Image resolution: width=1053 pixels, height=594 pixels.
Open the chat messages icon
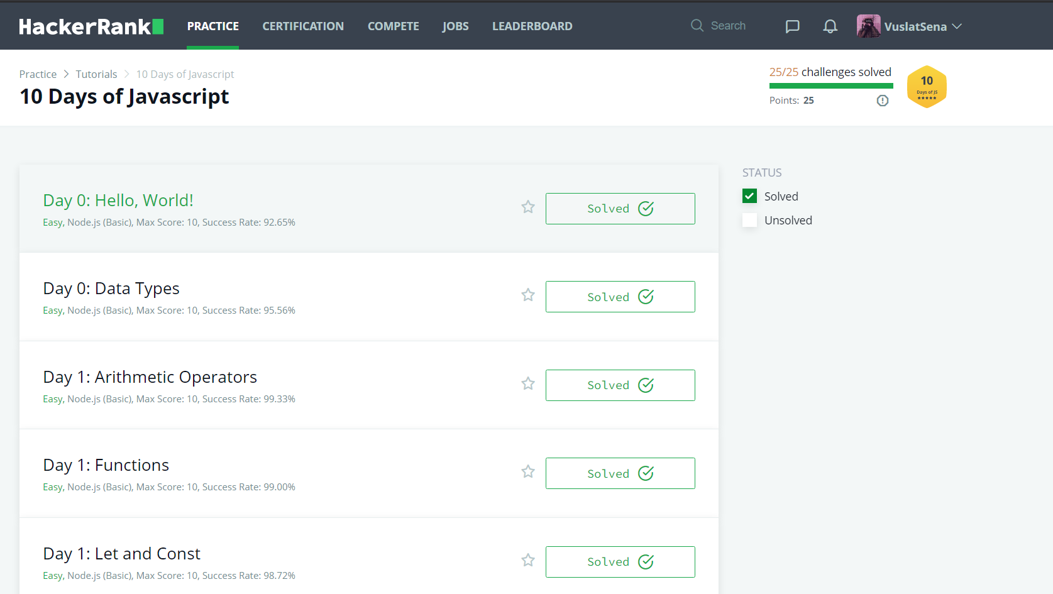(x=792, y=26)
